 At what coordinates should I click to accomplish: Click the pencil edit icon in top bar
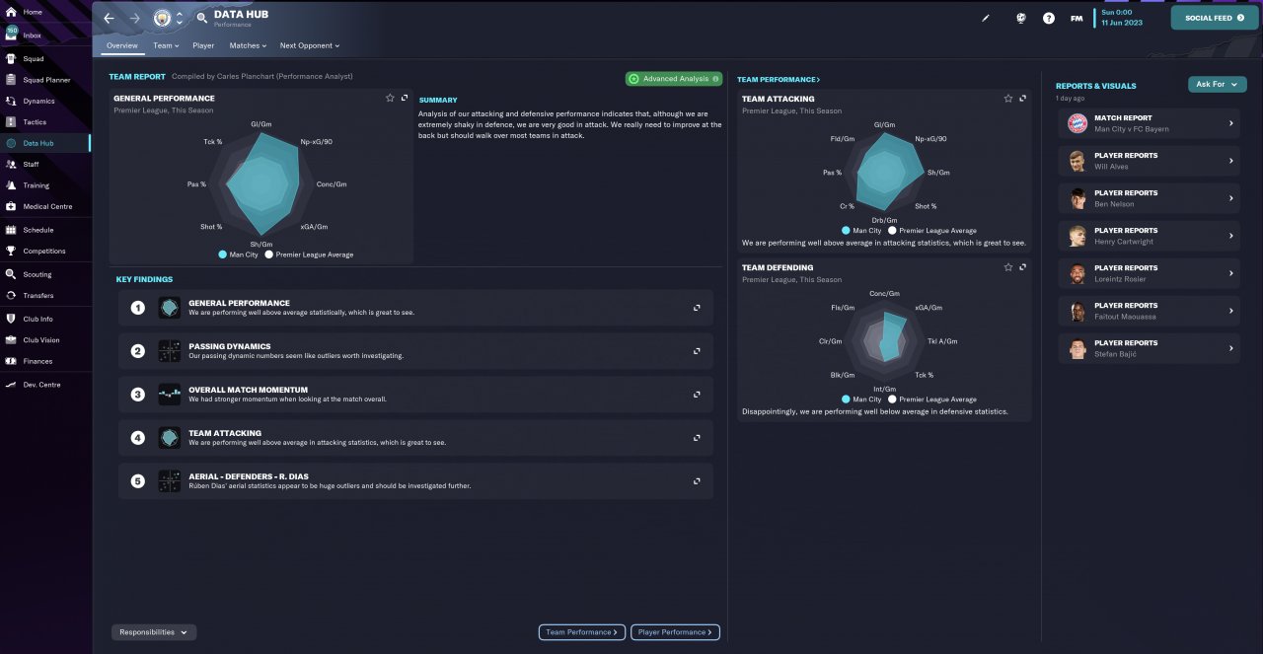pos(985,18)
